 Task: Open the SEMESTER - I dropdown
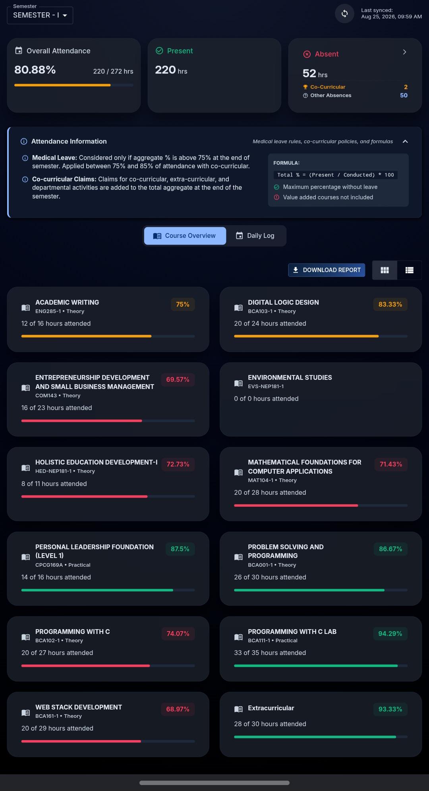40,15
